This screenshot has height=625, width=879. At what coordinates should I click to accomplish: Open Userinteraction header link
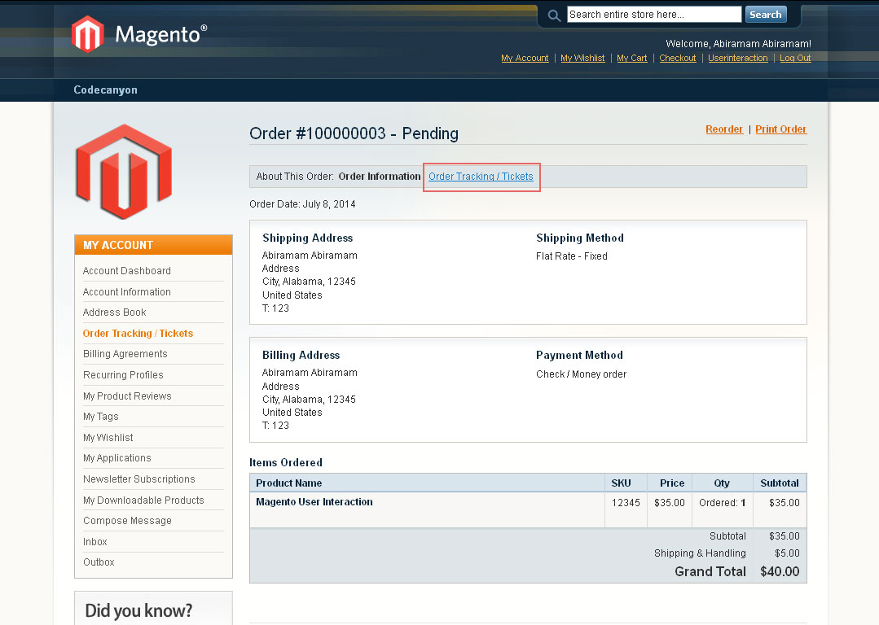click(x=738, y=58)
